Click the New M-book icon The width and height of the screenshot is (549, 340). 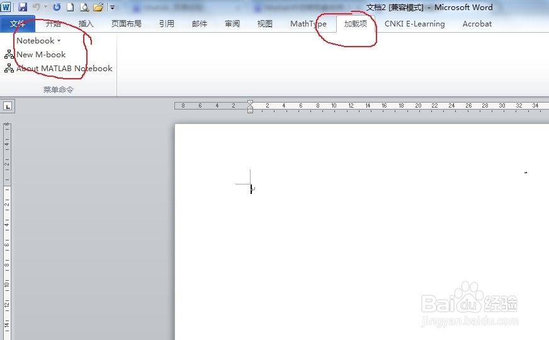tap(9, 54)
